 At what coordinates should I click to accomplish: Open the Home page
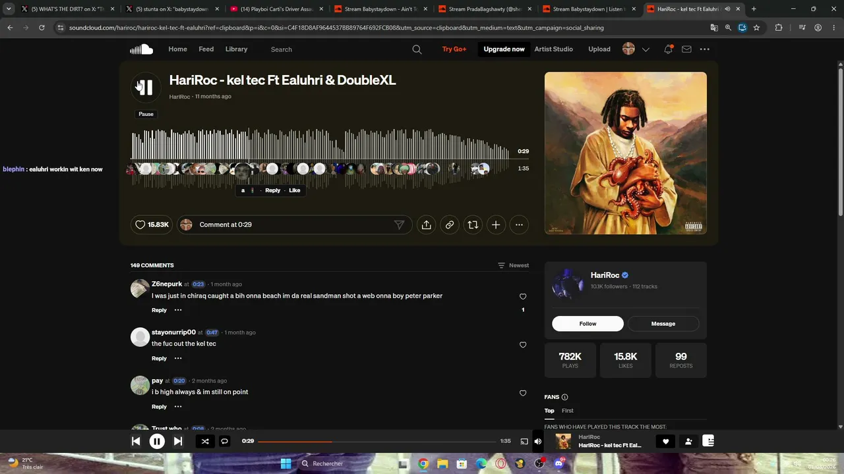(x=177, y=49)
